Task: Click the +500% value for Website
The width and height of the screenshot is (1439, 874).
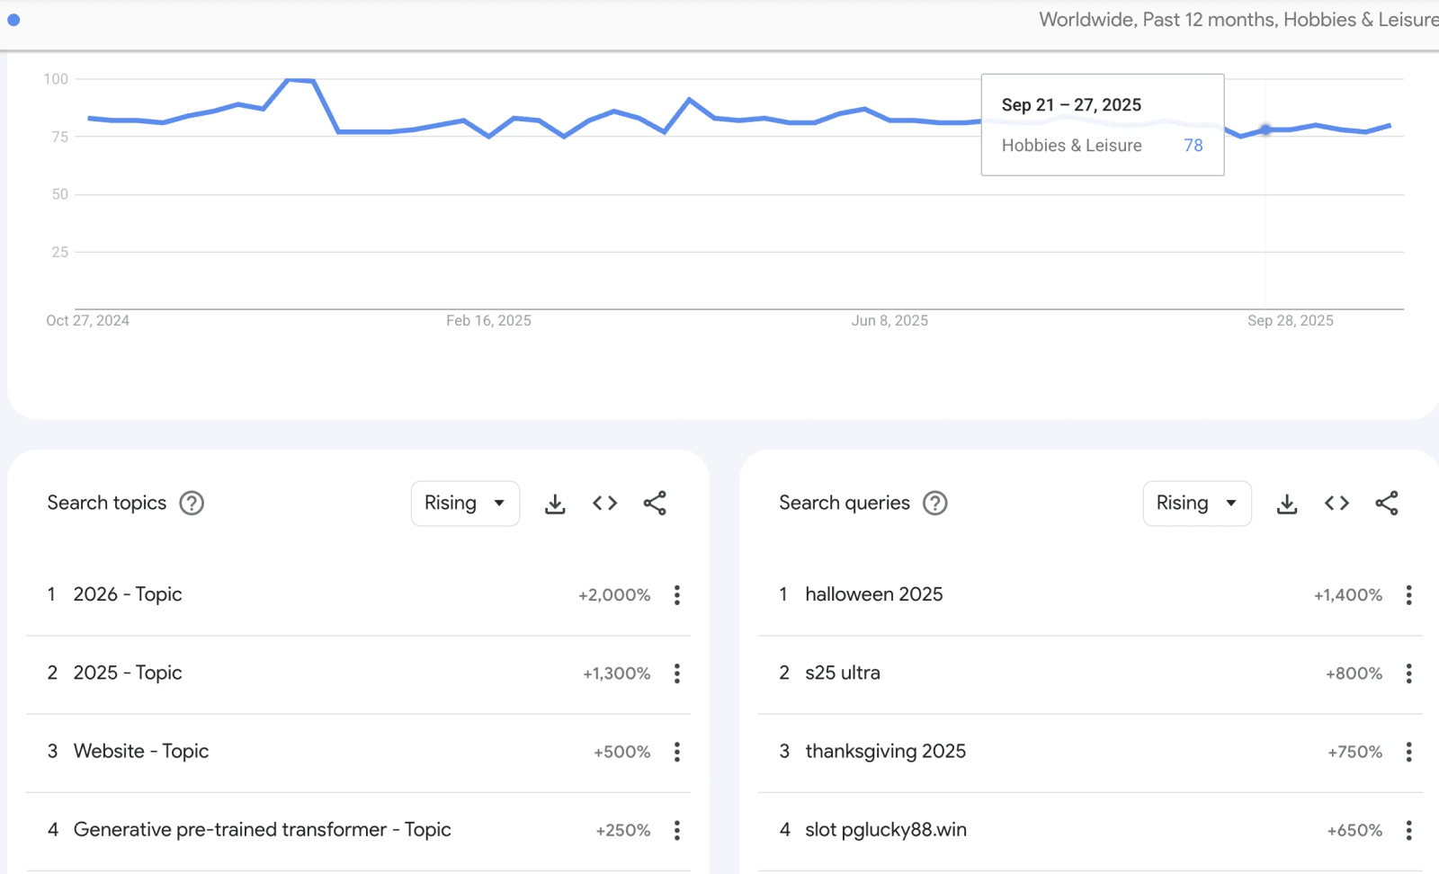Action: tap(621, 752)
